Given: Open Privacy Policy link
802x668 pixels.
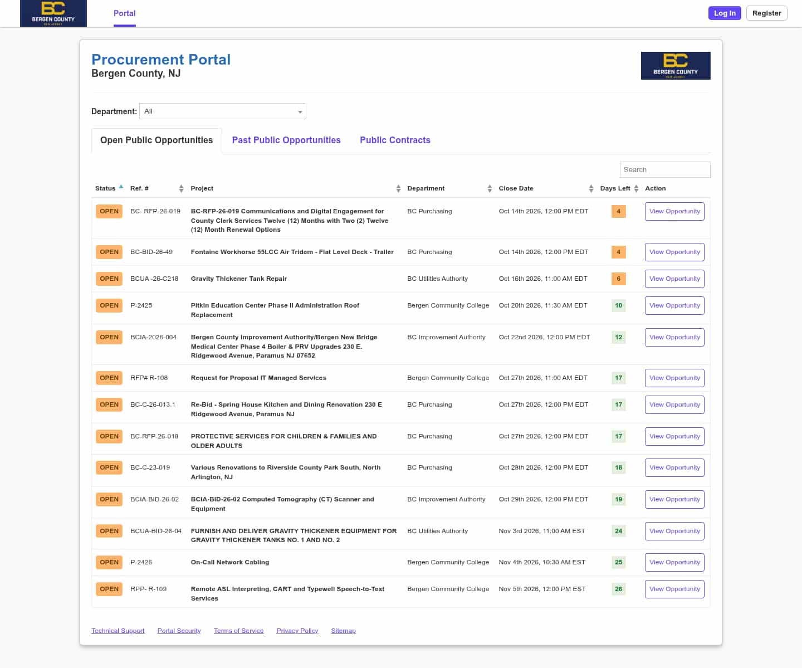Looking at the screenshot, I should click(x=297, y=631).
